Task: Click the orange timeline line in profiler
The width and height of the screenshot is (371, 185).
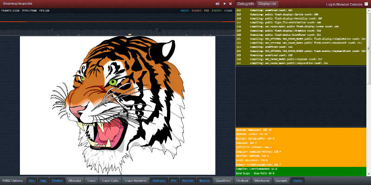Action: pyautogui.click(x=117, y=21)
